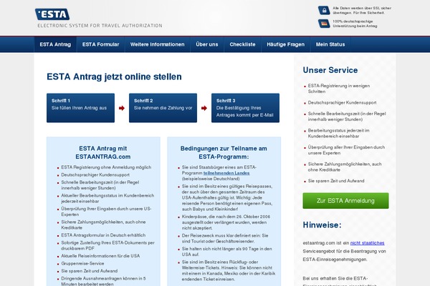
Task: Click list item ESTA Registrierung ohne Anmeldung möglich
Action: (x=106, y=167)
